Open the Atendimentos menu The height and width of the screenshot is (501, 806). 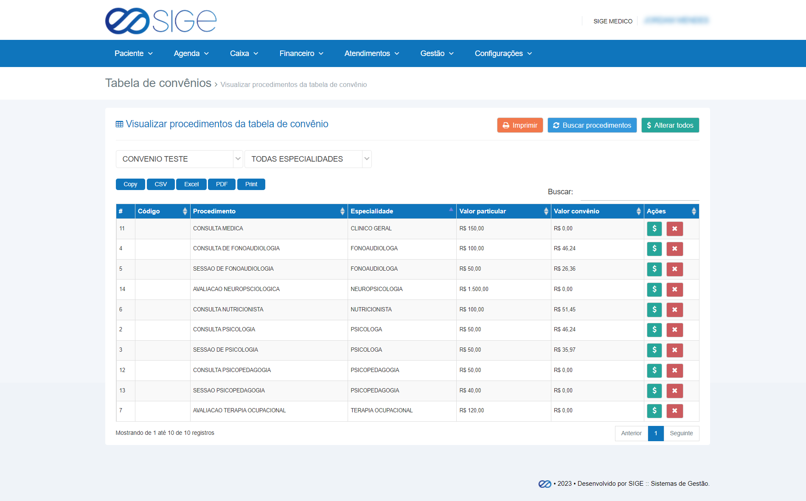[x=372, y=53]
